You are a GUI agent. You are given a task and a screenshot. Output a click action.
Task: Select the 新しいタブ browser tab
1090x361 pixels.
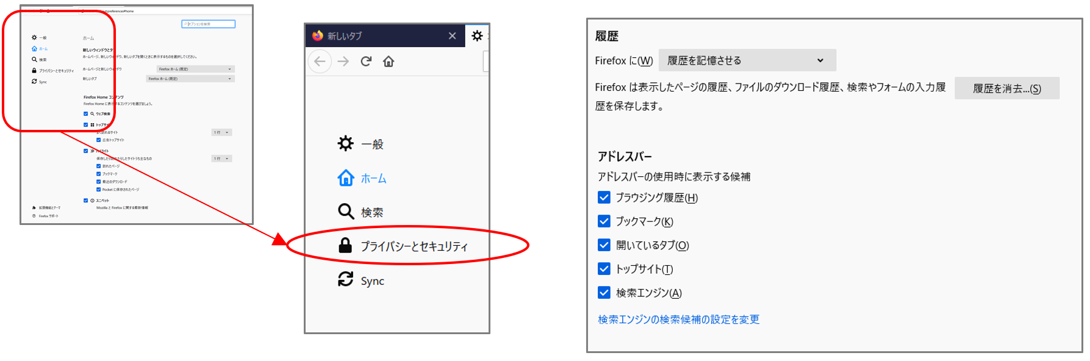[385, 36]
